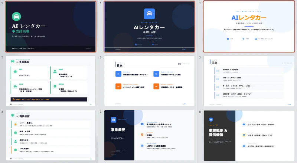Viewport: 297px width, 163px height.
Task: Click blue circle icon above Section 01 label
Action: [211, 120]
